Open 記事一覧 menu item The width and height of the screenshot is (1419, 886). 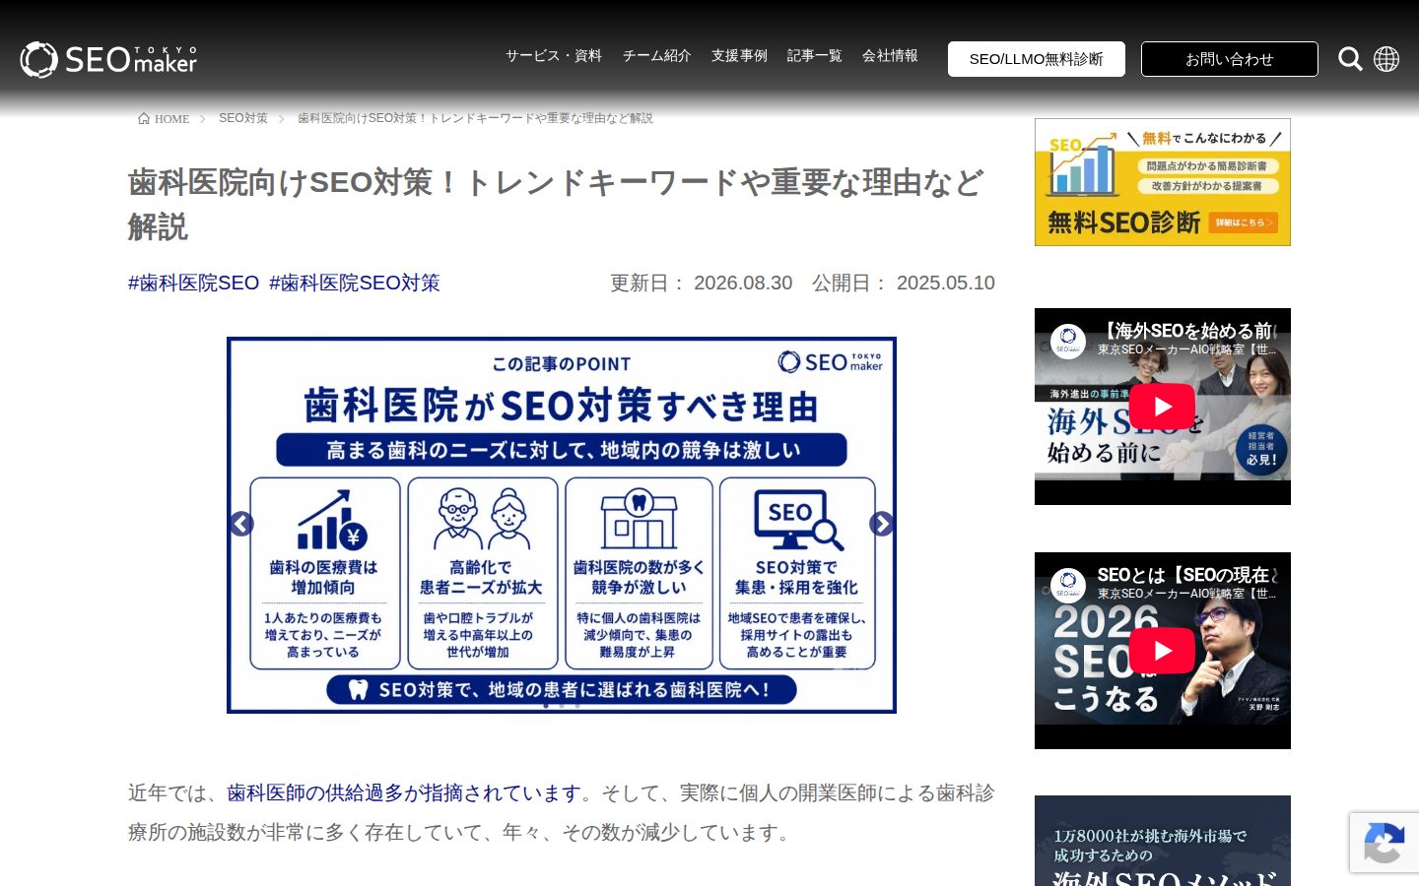(815, 56)
